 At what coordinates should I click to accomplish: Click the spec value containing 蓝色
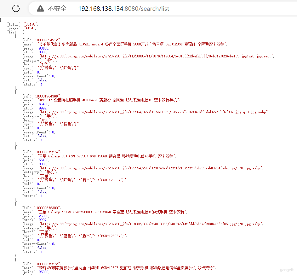(x=82, y=236)
